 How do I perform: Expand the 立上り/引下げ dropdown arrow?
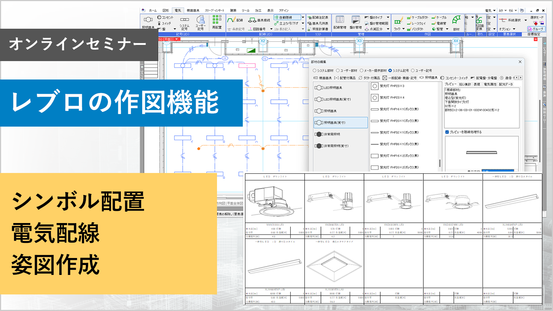(x=303, y=23)
